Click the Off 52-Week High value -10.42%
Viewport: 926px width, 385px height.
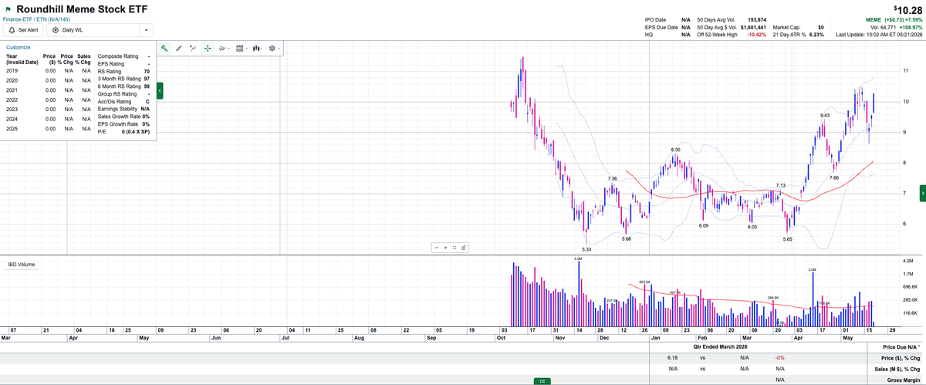[x=756, y=35]
